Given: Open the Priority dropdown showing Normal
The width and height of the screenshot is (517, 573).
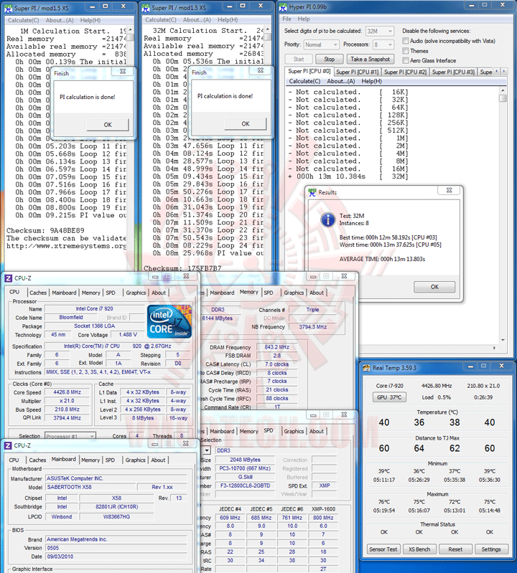Looking at the screenshot, I should click(x=321, y=44).
